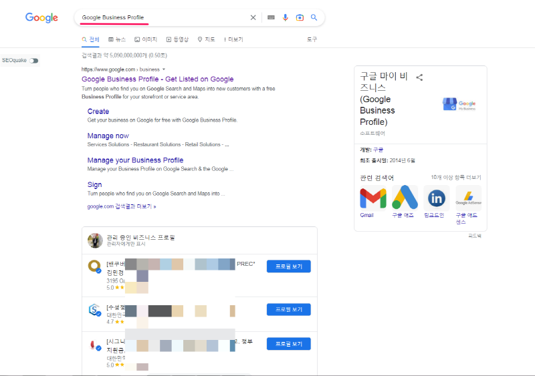535x376 pixels.
Task: Switch to the 뉴스 tab
Action: point(117,39)
